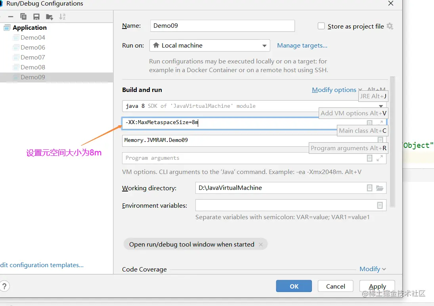Close the Run/Debug Configurations dialog
The image size is (434, 306).
(391, 3)
